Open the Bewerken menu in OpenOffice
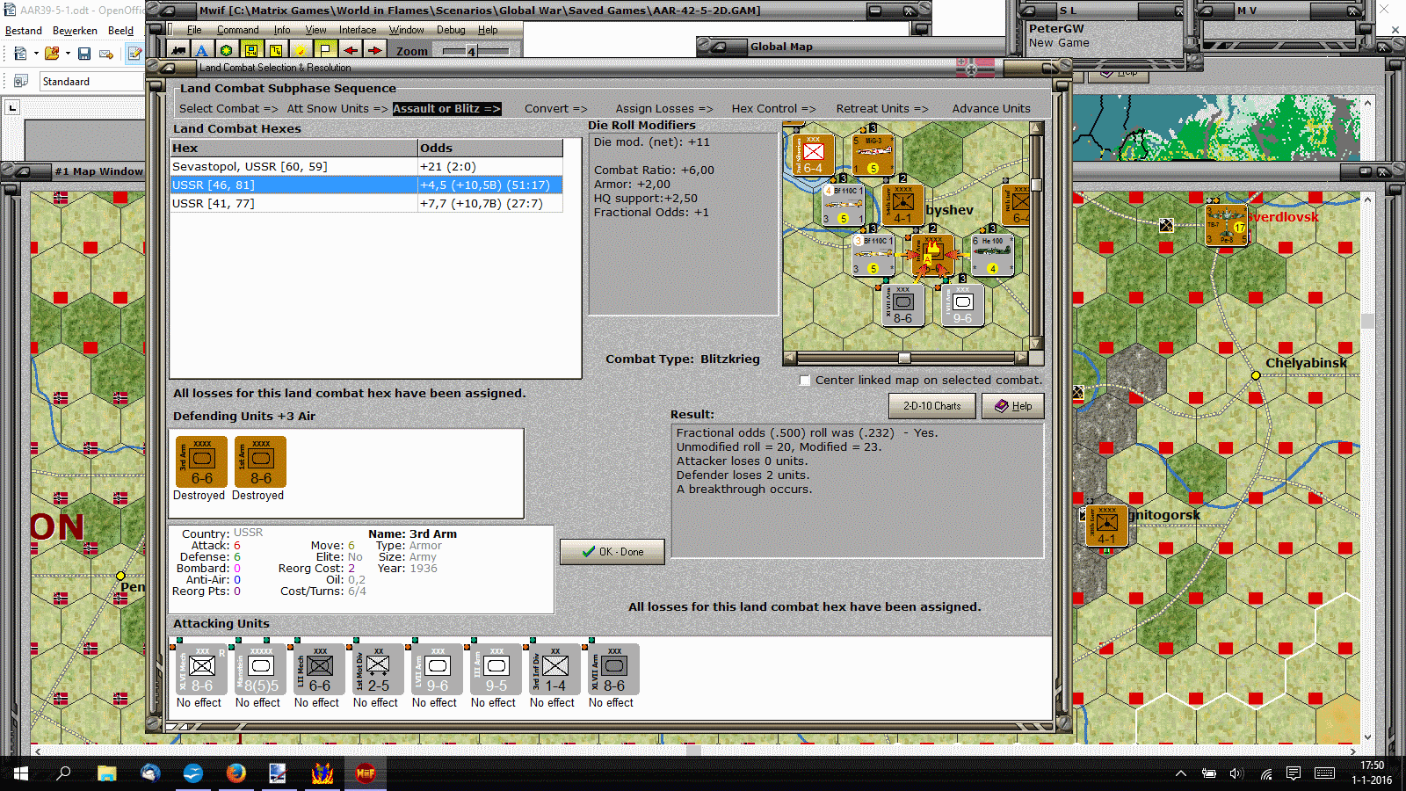This screenshot has height=791, width=1406. (76, 31)
